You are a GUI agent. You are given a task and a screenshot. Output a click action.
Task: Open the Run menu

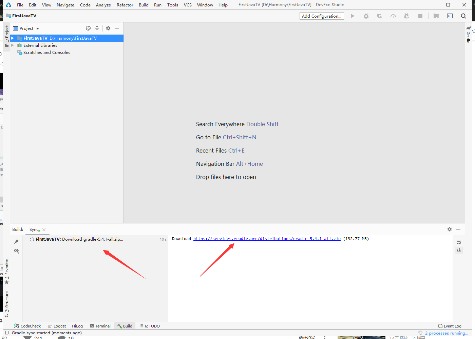click(158, 5)
